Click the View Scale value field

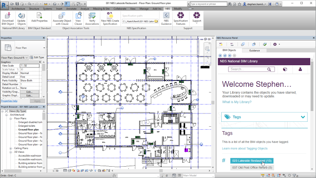click(x=30, y=66)
